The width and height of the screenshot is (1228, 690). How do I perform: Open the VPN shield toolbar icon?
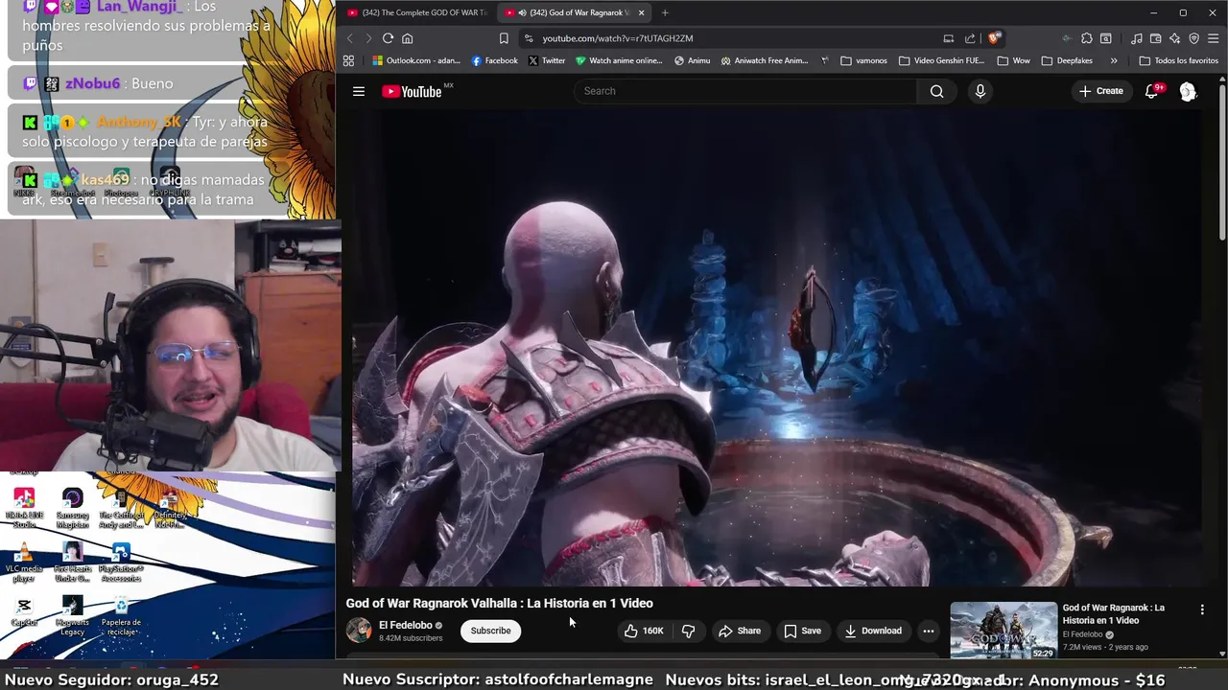pyautogui.click(x=1194, y=38)
